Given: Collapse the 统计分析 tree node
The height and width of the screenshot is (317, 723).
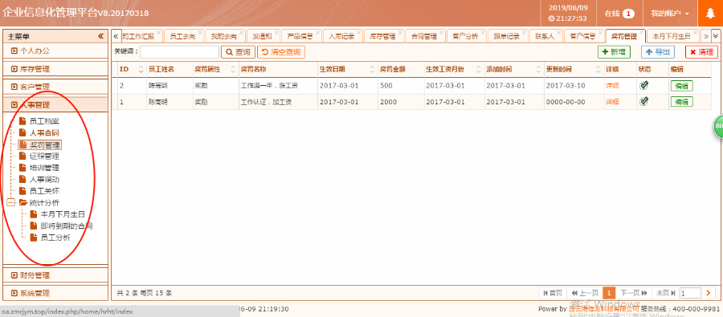Looking at the screenshot, I should [11, 203].
